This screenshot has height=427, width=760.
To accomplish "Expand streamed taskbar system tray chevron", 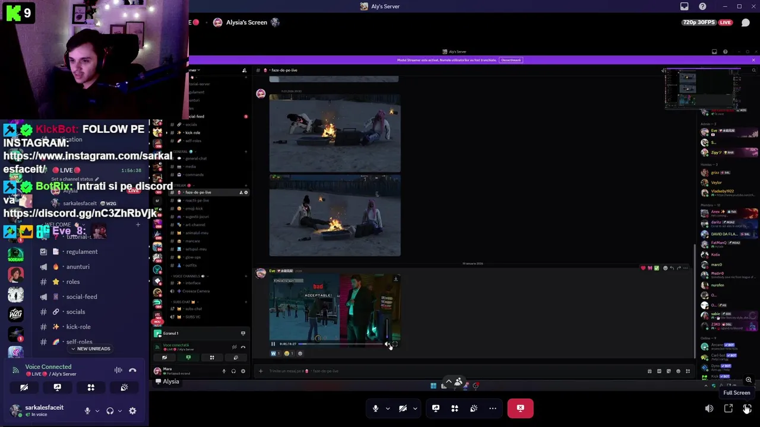I will pos(705,385).
